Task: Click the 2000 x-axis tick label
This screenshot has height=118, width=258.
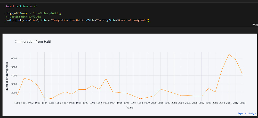Action: pos(154,103)
